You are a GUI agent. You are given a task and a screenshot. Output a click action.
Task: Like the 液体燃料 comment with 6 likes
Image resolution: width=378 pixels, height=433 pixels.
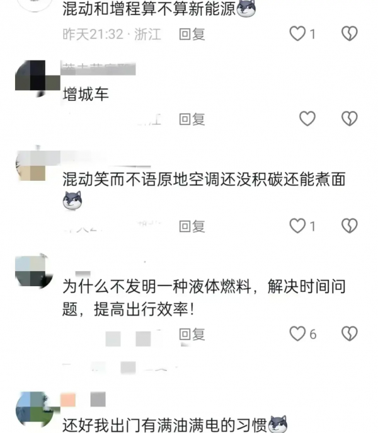coord(297,333)
